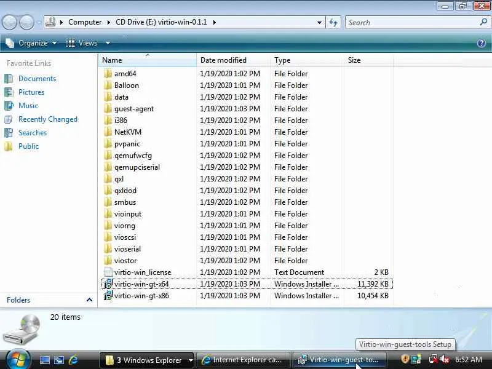Switch to Virtio-win-guest-tools taskbar button

point(340,360)
